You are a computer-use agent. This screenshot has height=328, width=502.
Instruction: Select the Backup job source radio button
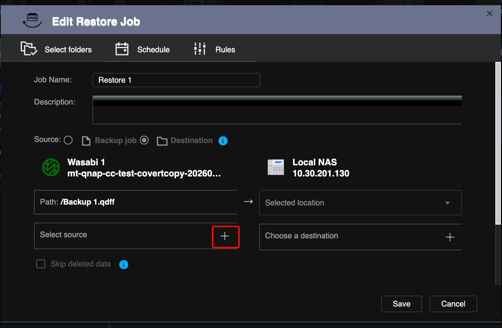68,140
